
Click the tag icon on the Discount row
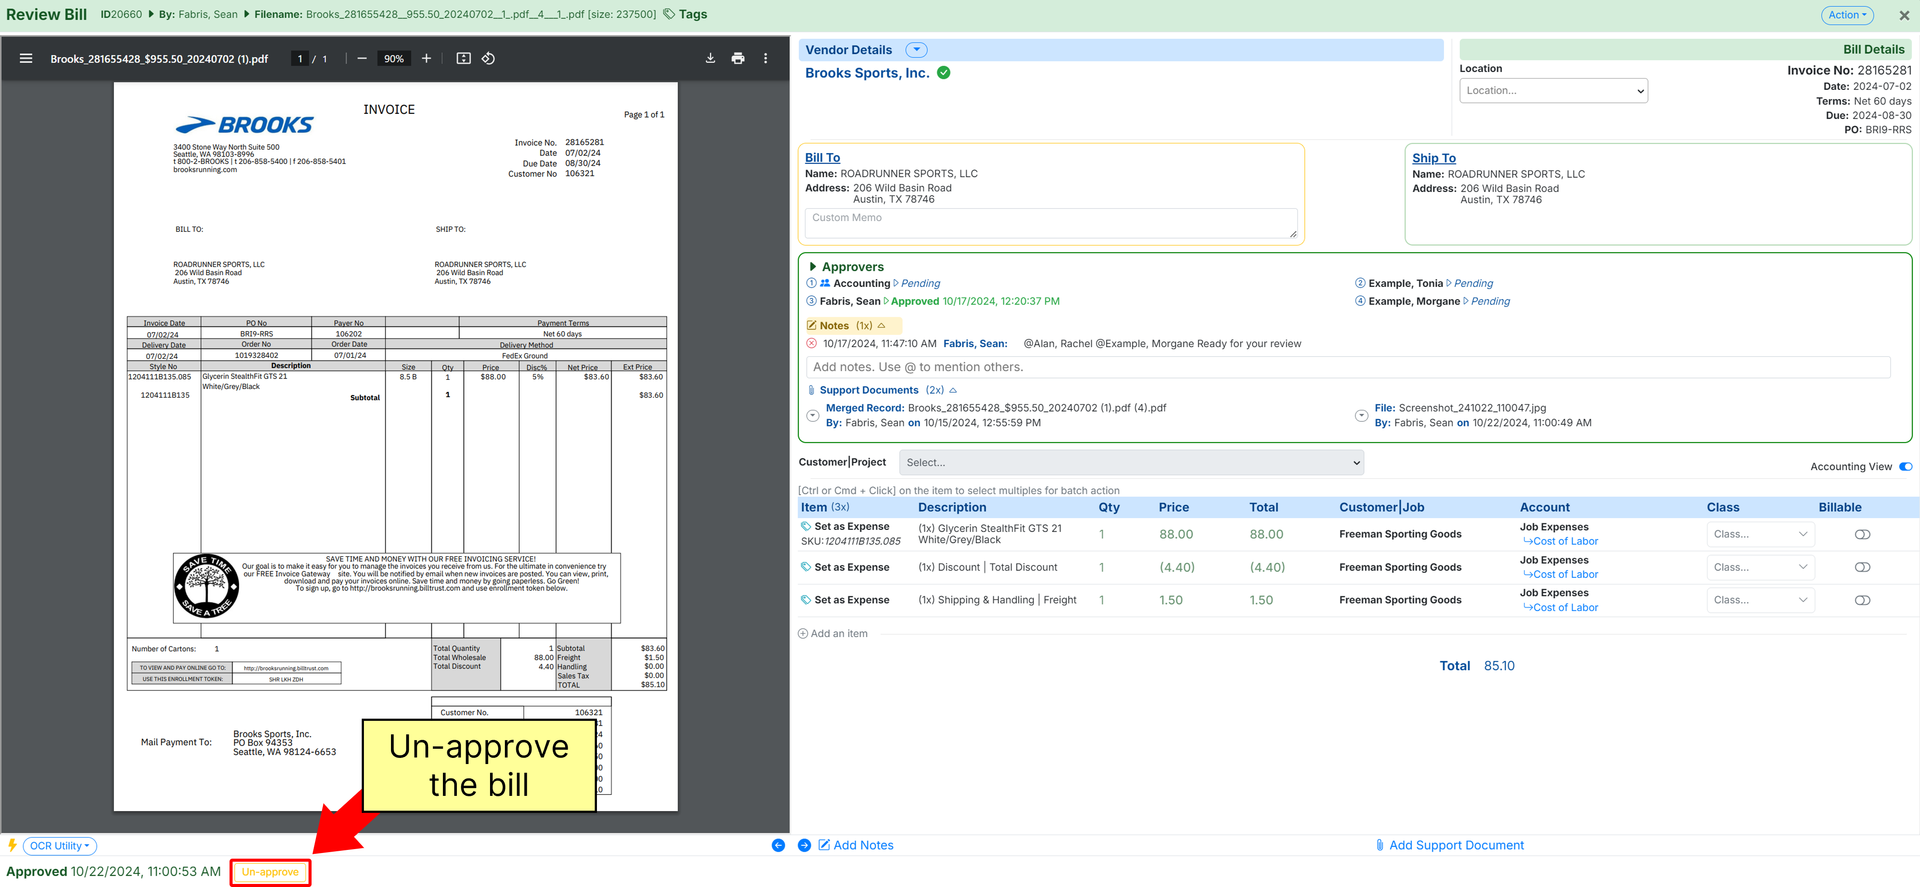coord(806,567)
